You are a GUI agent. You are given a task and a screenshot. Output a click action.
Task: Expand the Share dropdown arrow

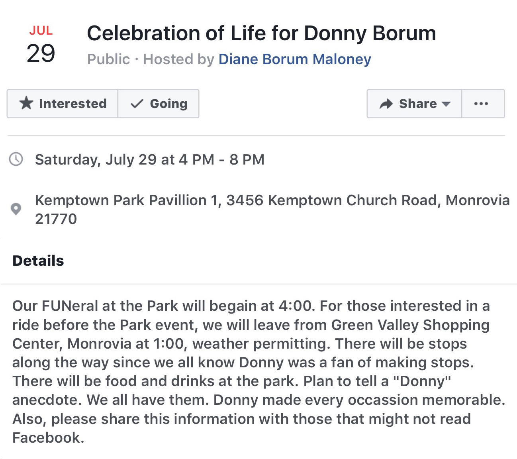[x=446, y=104]
